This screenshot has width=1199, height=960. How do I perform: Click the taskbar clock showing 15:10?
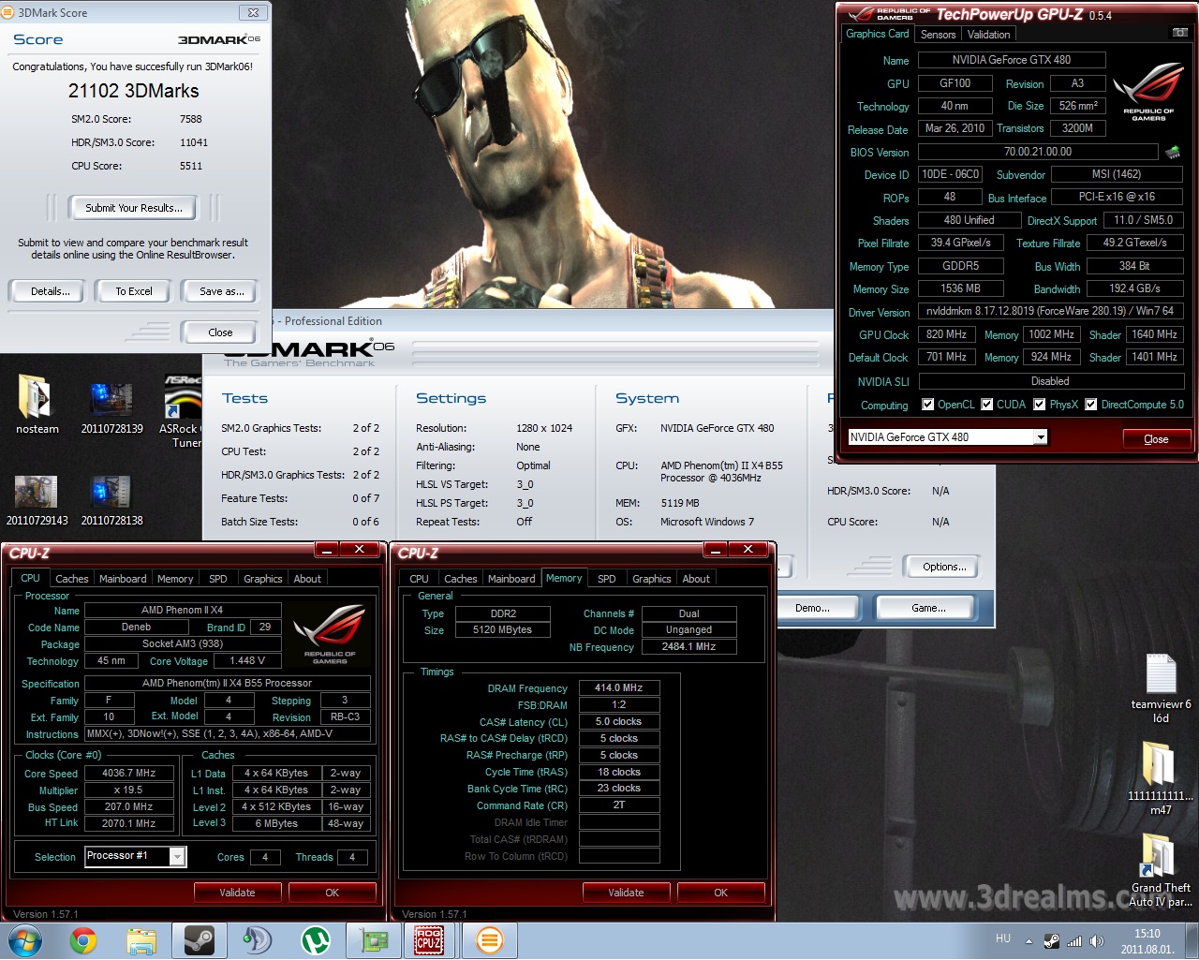pos(1147,941)
